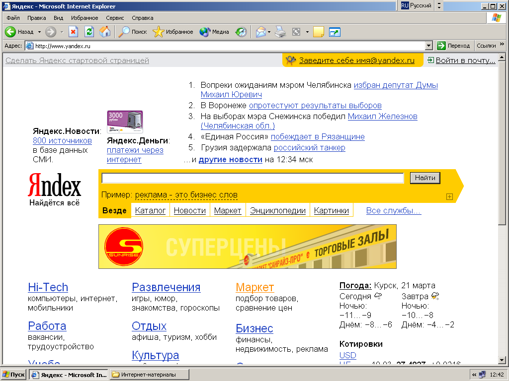509x381 pixels.
Task: Open the другие новости link
Action: pyautogui.click(x=231, y=159)
